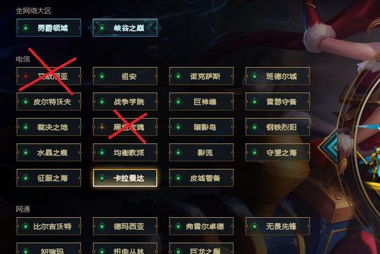Click the green diamond next to 诺克萨斯
The image size is (380, 254).
[x=178, y=76]
